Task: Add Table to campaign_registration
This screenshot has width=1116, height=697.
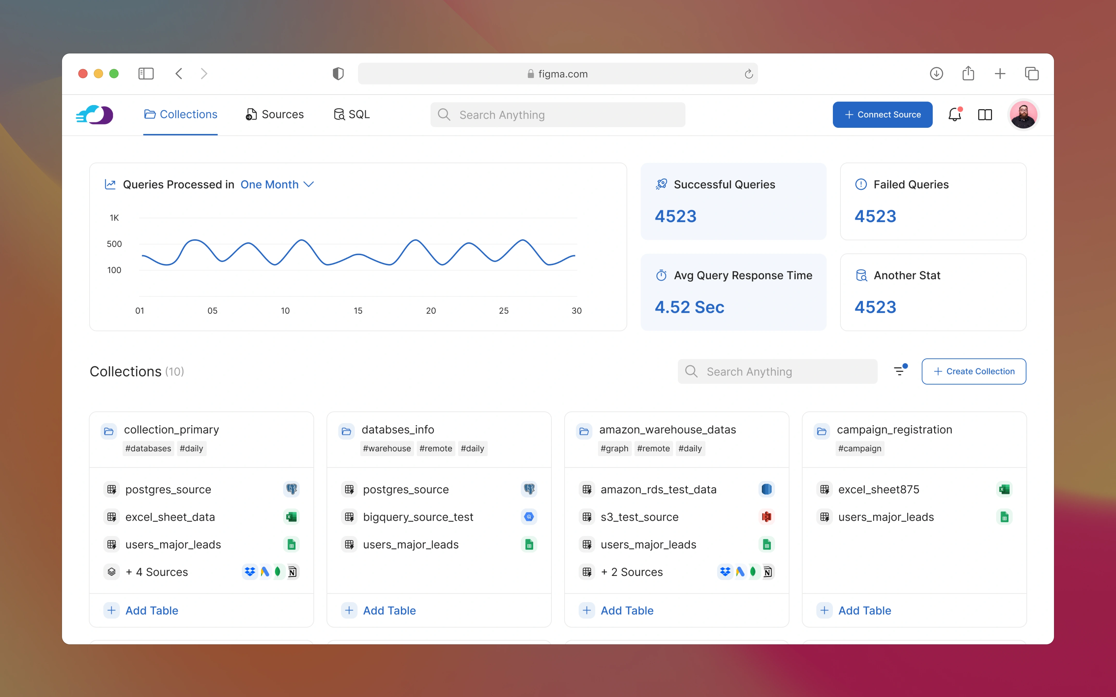Action: pyautogui.click(x=854, y=610)
